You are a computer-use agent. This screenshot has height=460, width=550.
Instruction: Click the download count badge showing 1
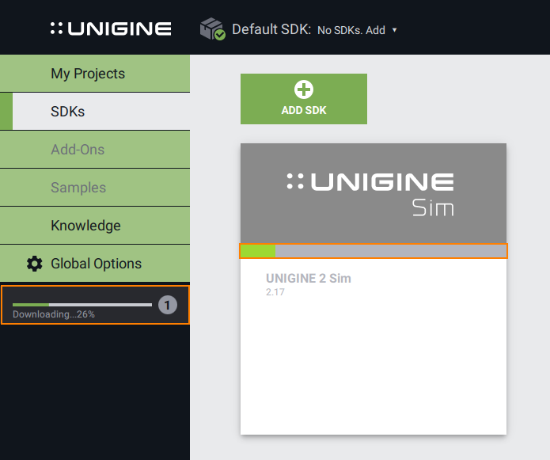167,304
